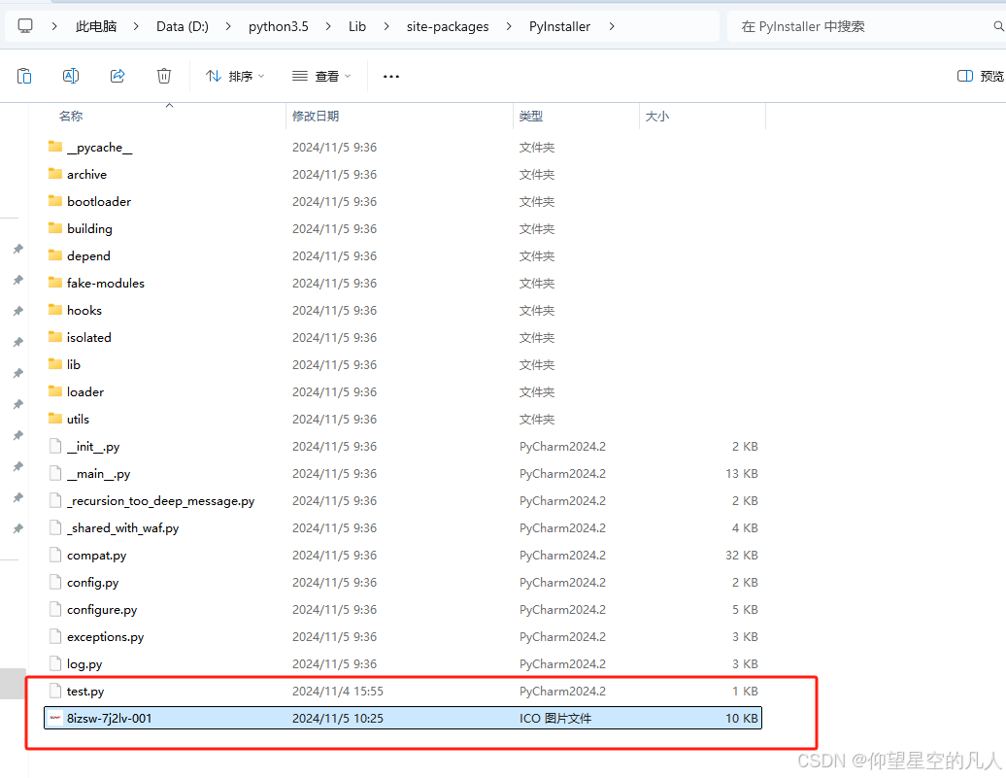Select the isolated folder icon
This screenshot has width=1006, height=778.
55,337
